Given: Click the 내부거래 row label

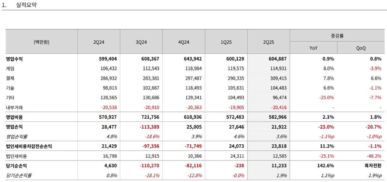Looking at the screenshot, I should pos(14,107).
